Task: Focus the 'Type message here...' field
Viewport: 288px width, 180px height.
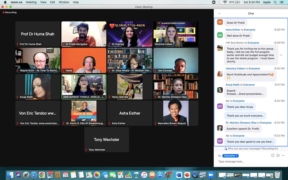Action: (x=251, y=162)
